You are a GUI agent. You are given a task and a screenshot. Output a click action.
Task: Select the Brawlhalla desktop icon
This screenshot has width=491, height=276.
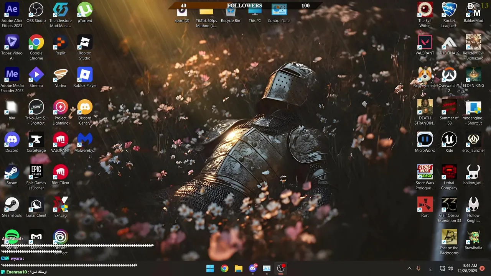click(473, 240)
